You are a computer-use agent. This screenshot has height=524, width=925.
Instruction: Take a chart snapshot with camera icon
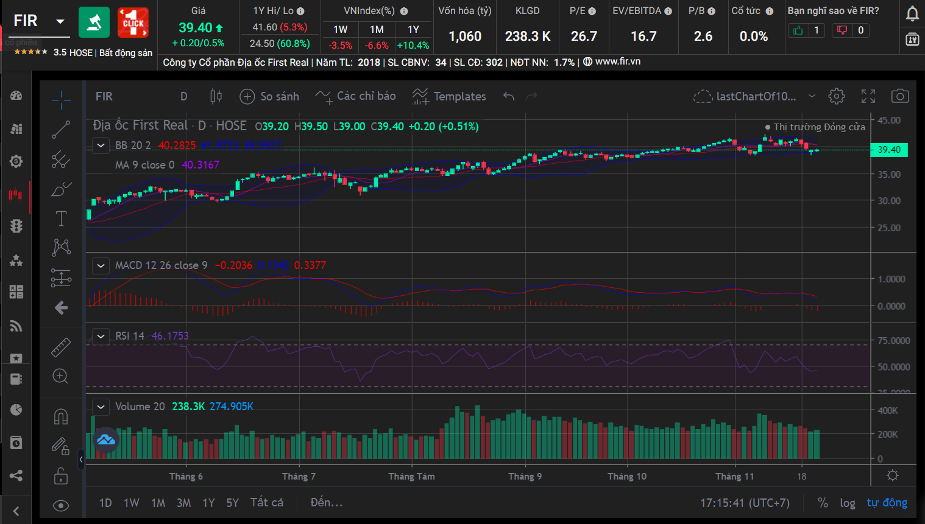tap(900, 96)
